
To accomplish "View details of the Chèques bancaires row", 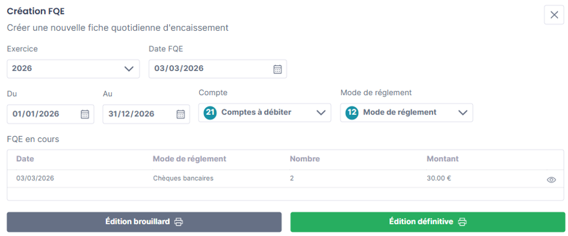I will 551,180.
